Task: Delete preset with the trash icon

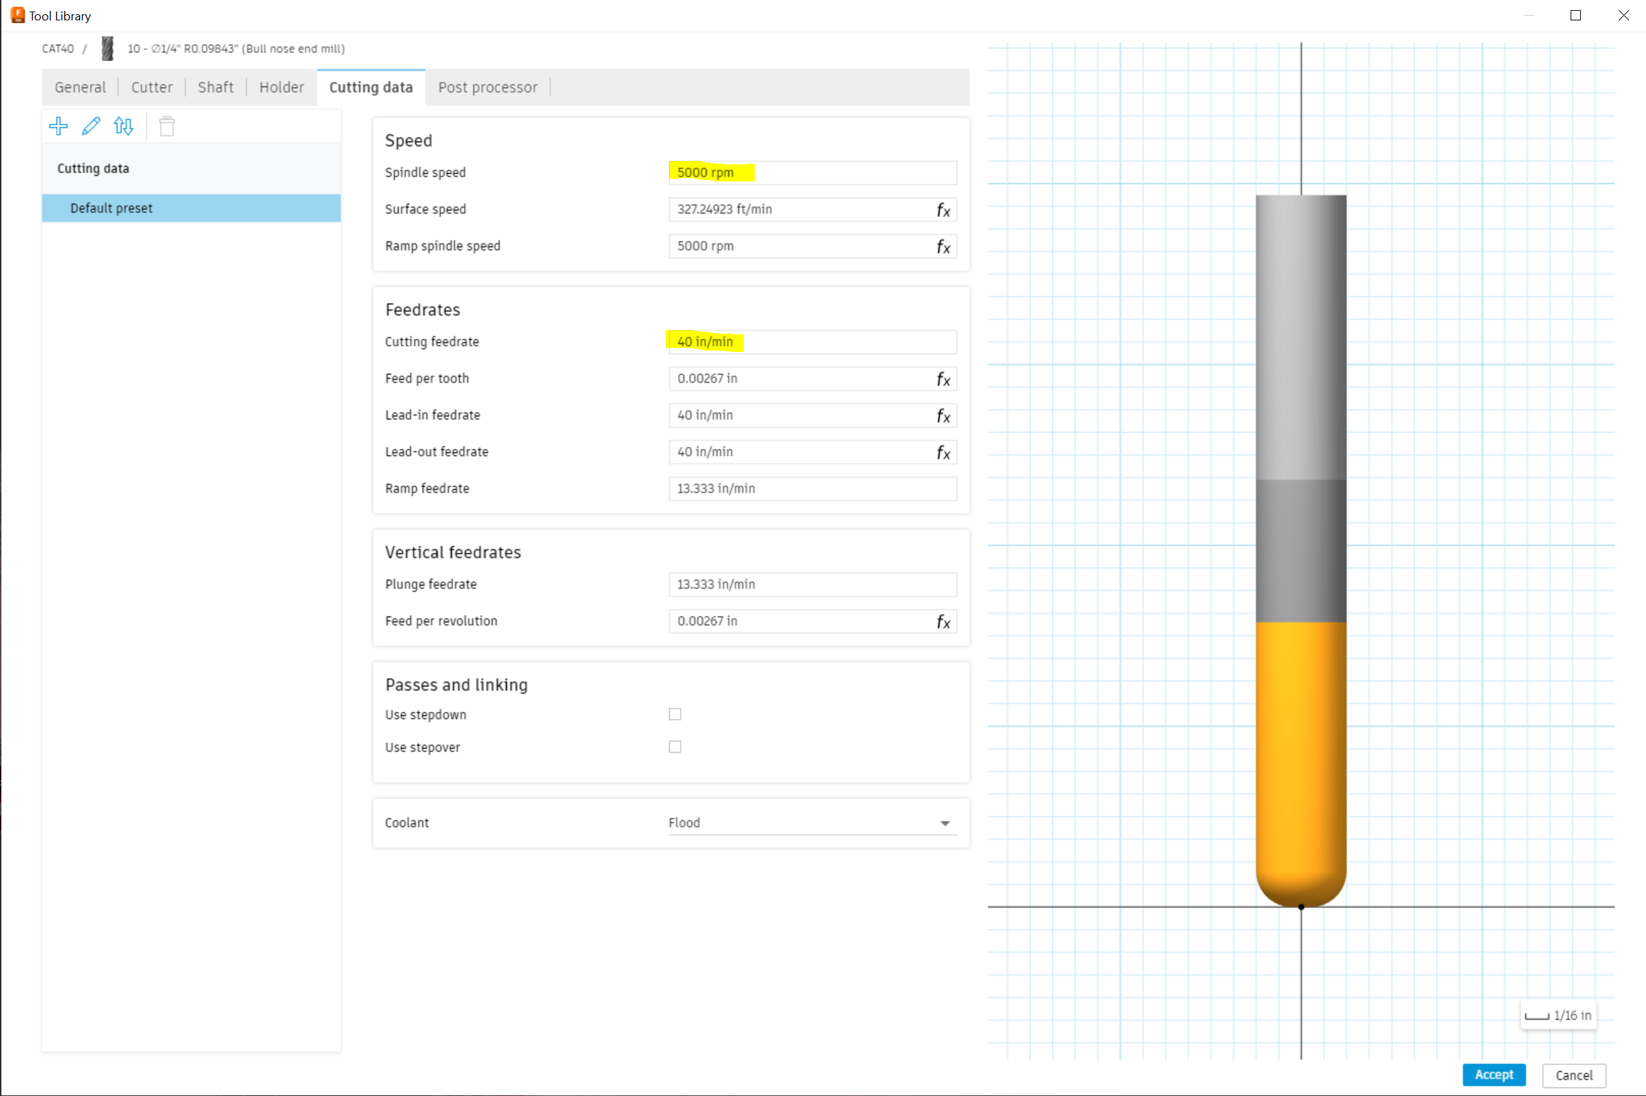Action: click(166, 126)
